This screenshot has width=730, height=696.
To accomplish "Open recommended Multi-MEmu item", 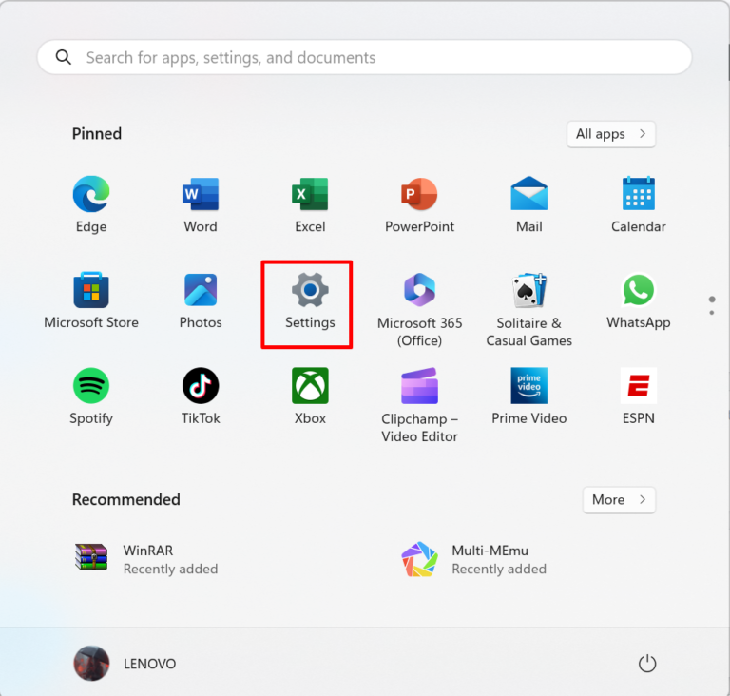I will pyautogui.click(x=474, y=559).
